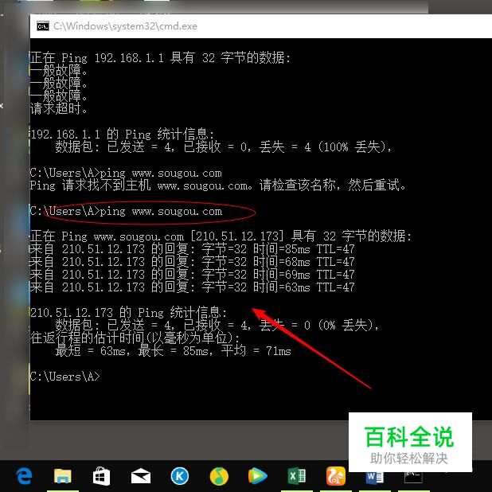Click '210.51.12.173 的 Ping 统计信息' line
The image size is (492, 492).
click(x=128, y=313)
